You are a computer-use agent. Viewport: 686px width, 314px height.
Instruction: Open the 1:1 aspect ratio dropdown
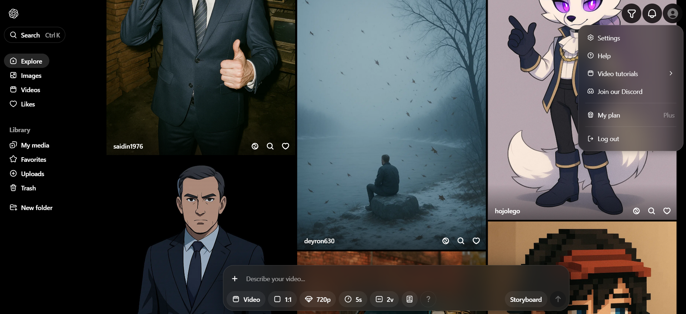(283, 299)
